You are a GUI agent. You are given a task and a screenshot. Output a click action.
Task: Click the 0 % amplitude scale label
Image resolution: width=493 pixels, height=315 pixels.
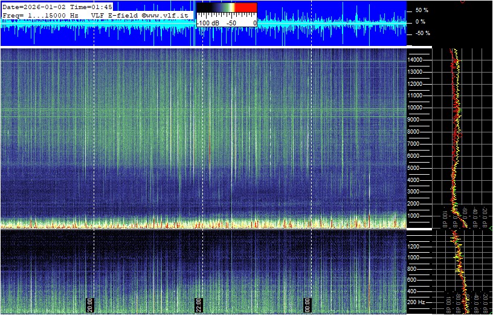point(421,22)
